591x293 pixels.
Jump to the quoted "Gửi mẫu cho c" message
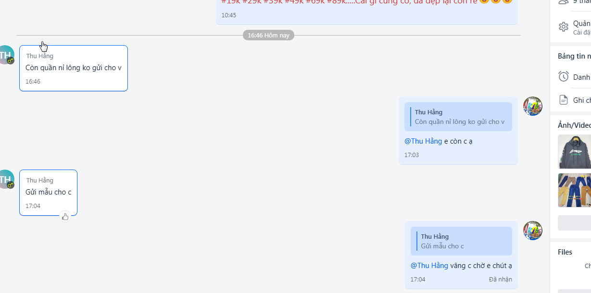click(461, 241)
